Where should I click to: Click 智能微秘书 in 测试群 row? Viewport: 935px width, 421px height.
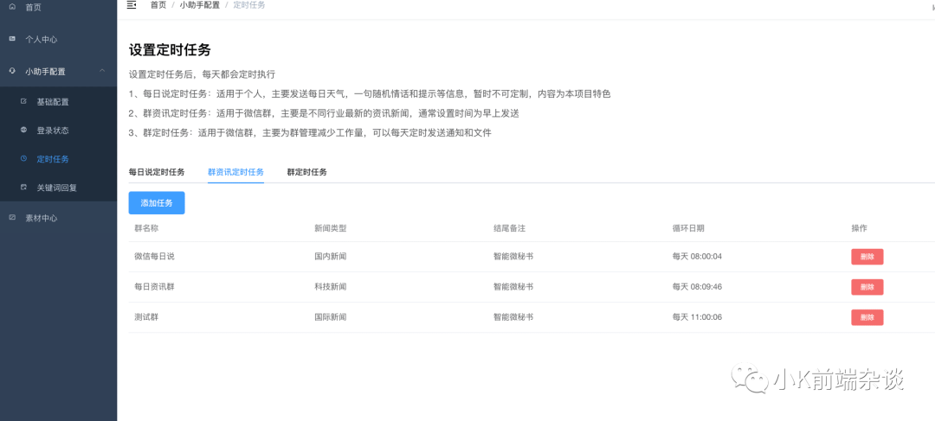click(x=513, y=317)
